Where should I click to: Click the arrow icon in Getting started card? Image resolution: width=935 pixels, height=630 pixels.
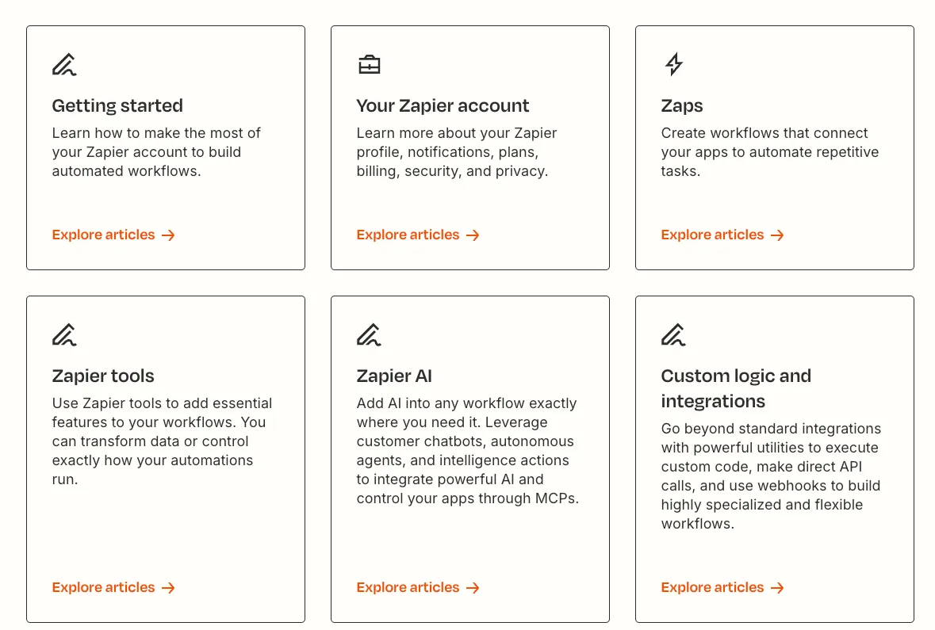tap(168, 235)
